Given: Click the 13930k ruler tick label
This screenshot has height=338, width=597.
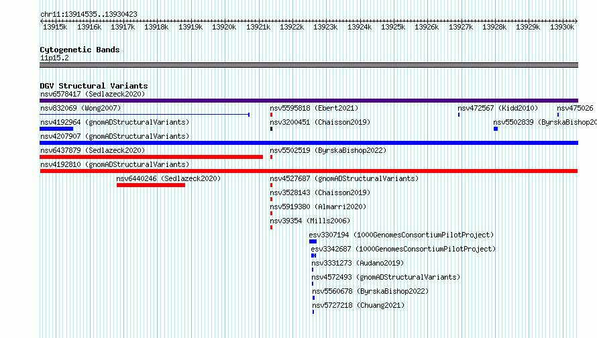Looking at the screenshot, I should coord(562,27).
